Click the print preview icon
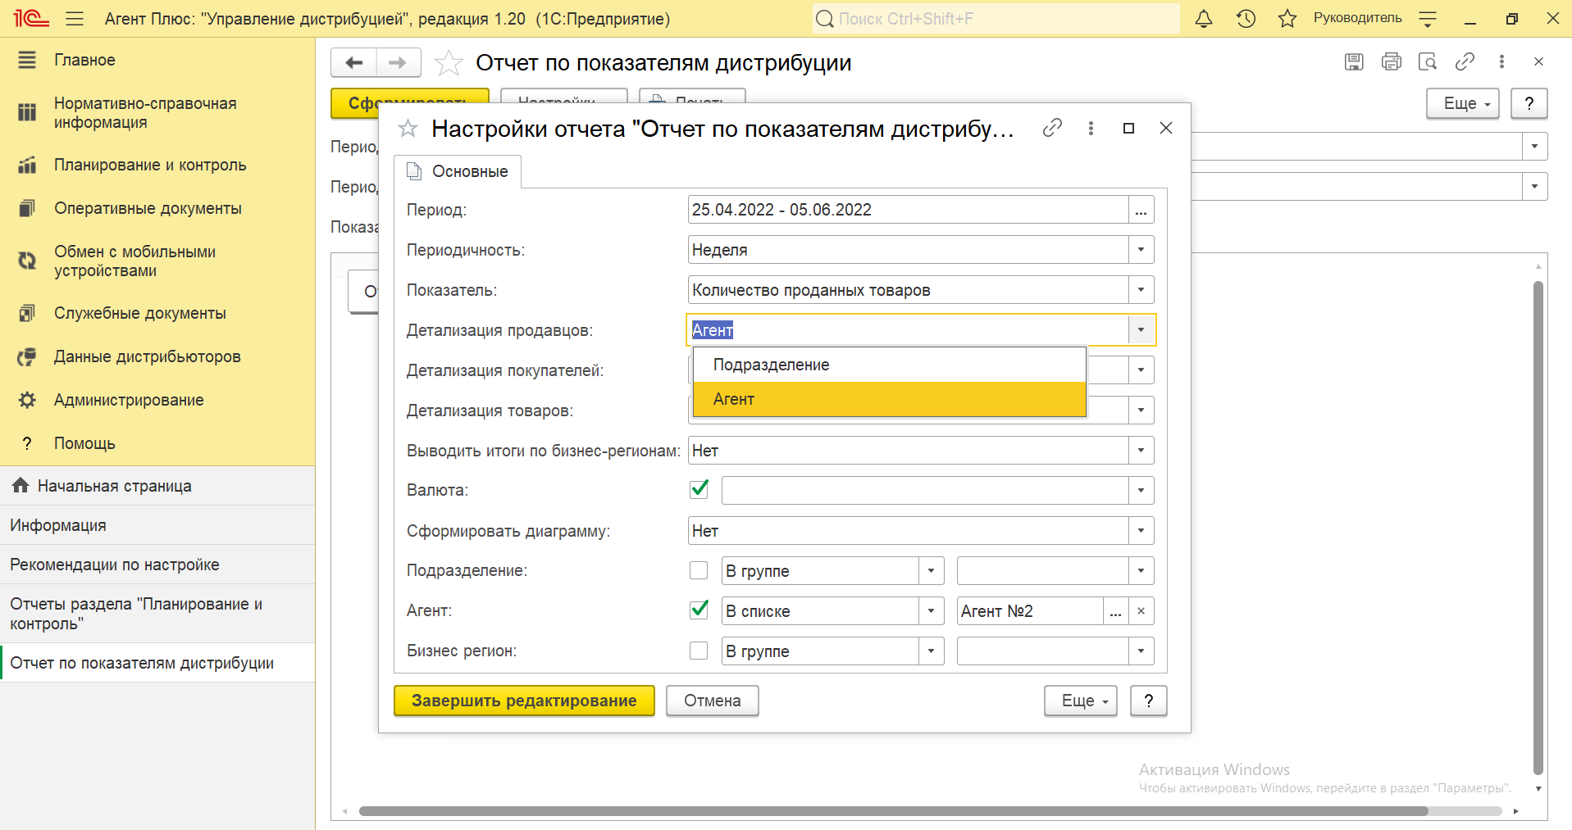 point(1428,61)
